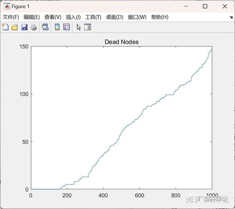
Task: Click the MATLAB logo in the title bar
Action: coord(7,6)
